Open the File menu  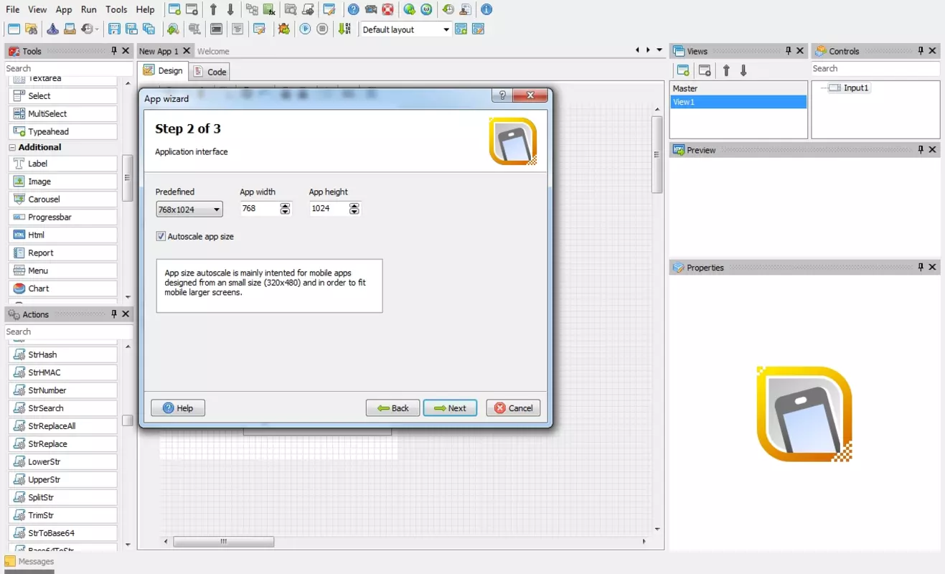click(13, 9)
